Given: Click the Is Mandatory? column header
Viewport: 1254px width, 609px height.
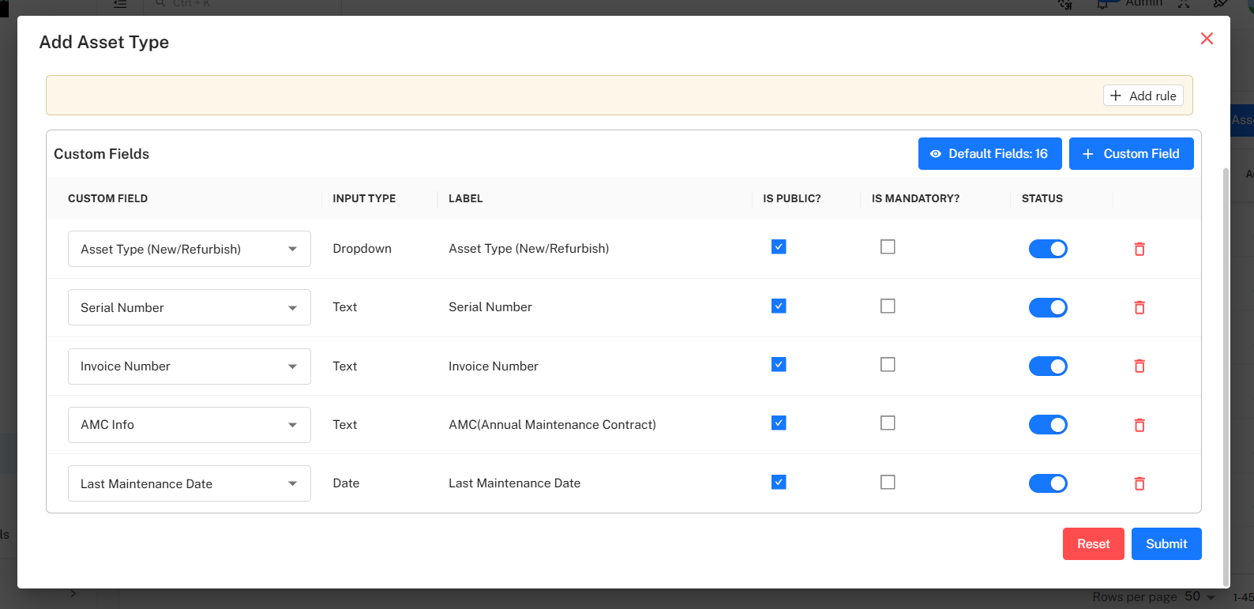Looking at the screenshot, I should 915,198.
